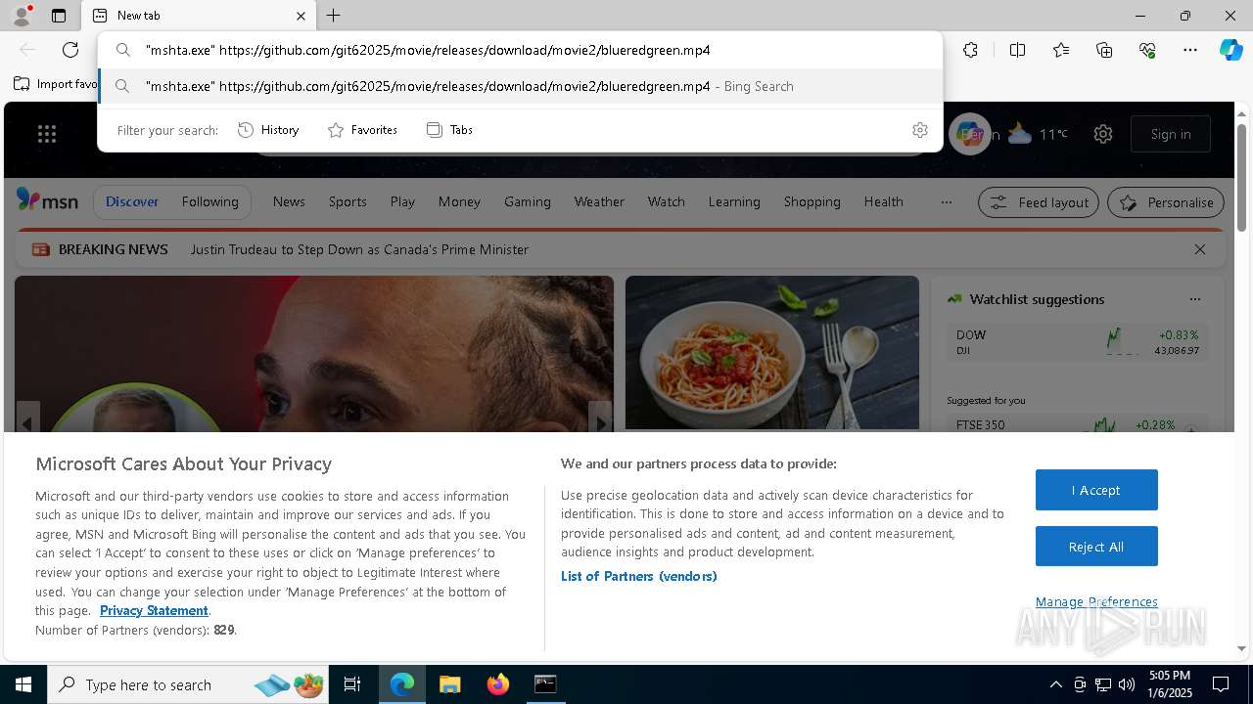Image resolution: width=1253 pixels, height=704 pixels.
Task: Open Money section
Action: tap(459, 201)
